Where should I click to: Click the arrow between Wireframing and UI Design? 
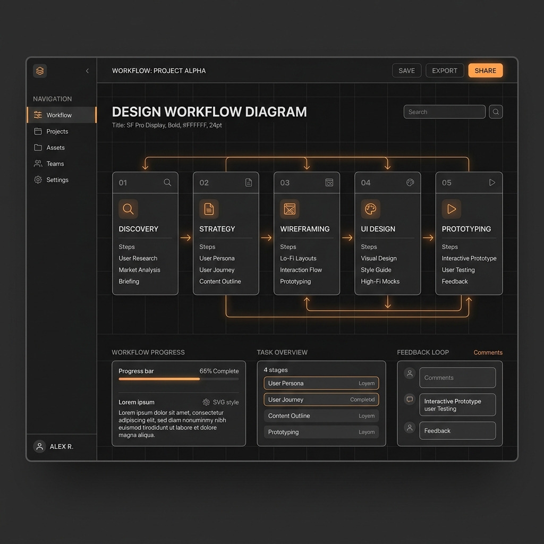pyautogui.click(x=347, y=237)
